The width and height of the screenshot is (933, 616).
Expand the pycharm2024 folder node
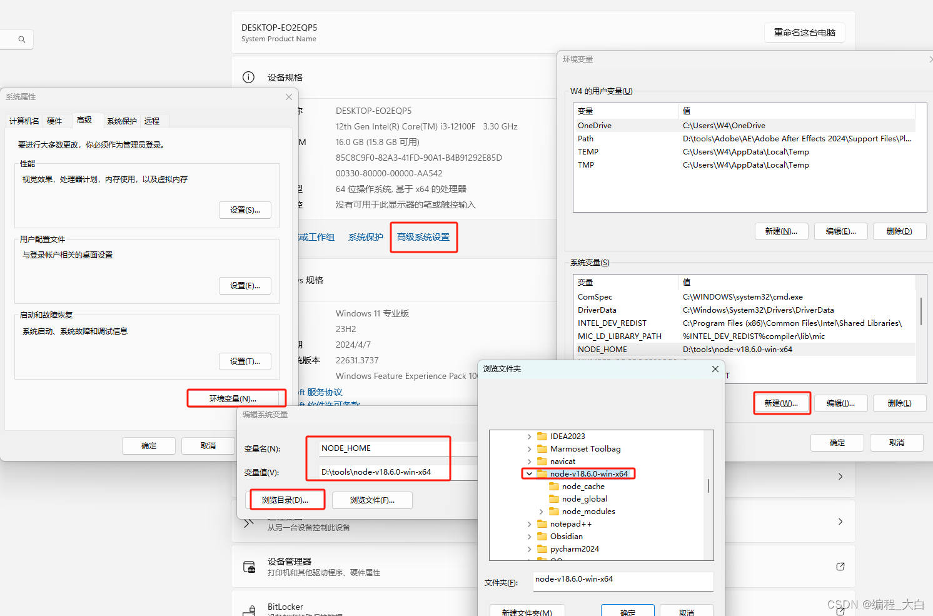(529, 549)
